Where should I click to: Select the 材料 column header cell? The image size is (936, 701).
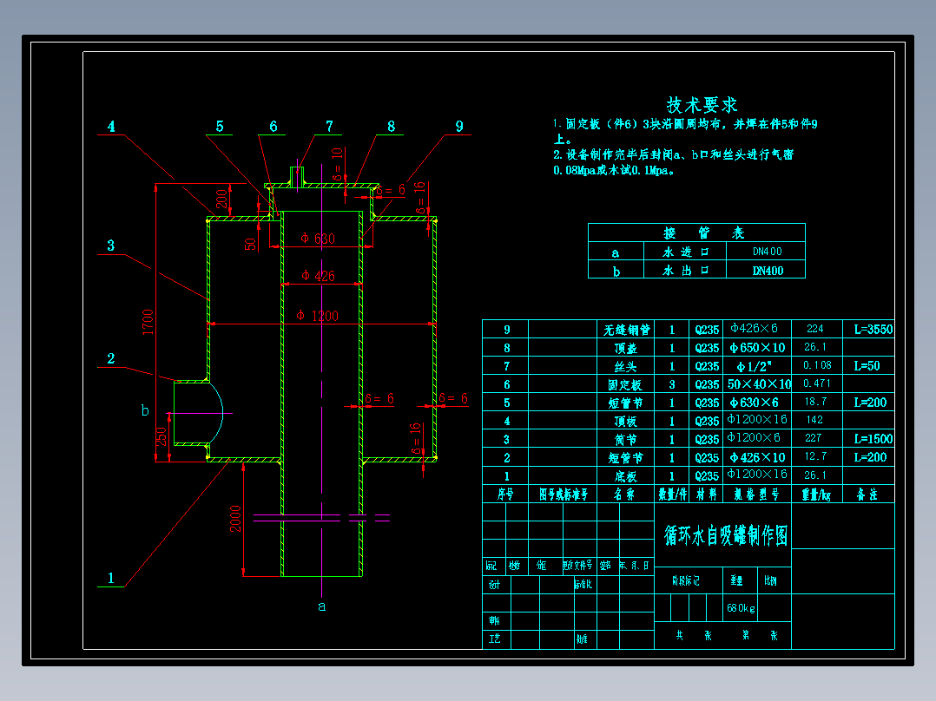pos(706,494)
